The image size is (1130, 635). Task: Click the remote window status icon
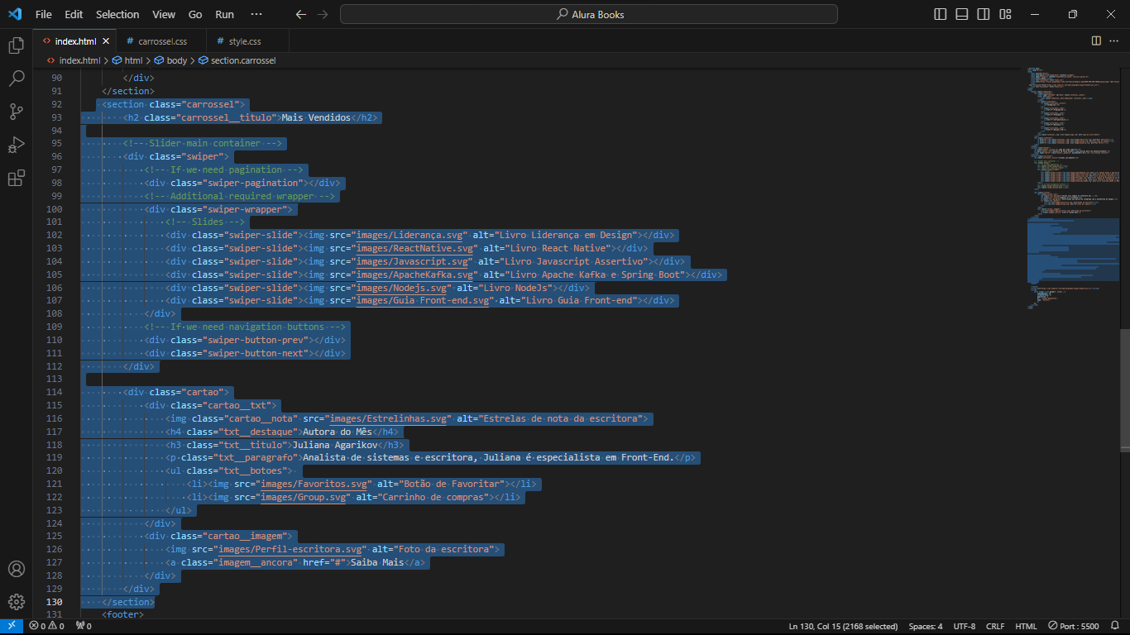(x=12, y=627)
